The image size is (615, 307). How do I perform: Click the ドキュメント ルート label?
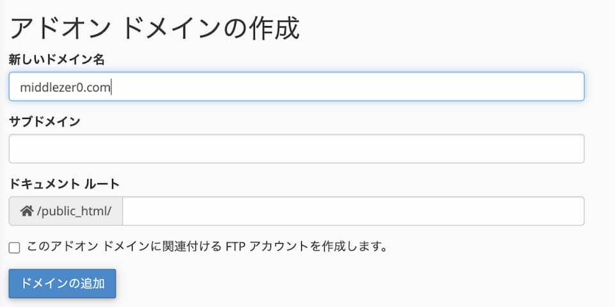64,184
